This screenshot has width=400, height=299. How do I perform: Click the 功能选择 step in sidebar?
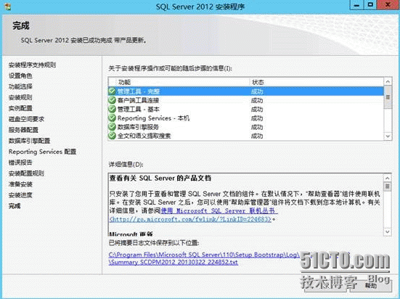click(20, 86)
